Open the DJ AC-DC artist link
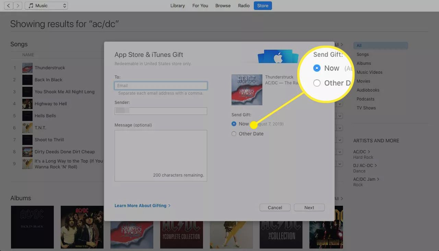The width and height of the screenshot is (439, 251). click(x=365, y=165)
